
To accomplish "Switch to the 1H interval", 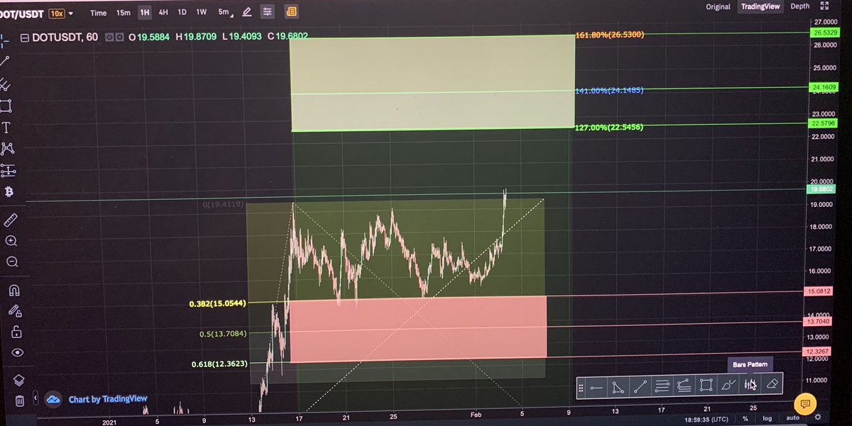I will pyautogui.click(x=145, y=12).
